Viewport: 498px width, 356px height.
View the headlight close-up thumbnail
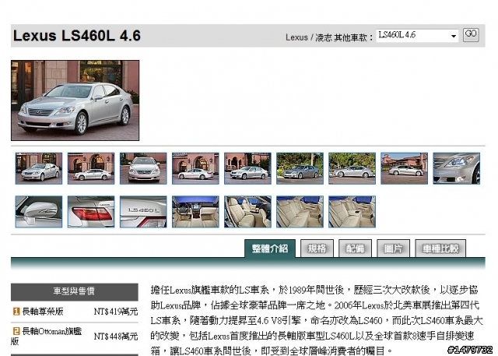pyautogui.click(x=457, y=168)
